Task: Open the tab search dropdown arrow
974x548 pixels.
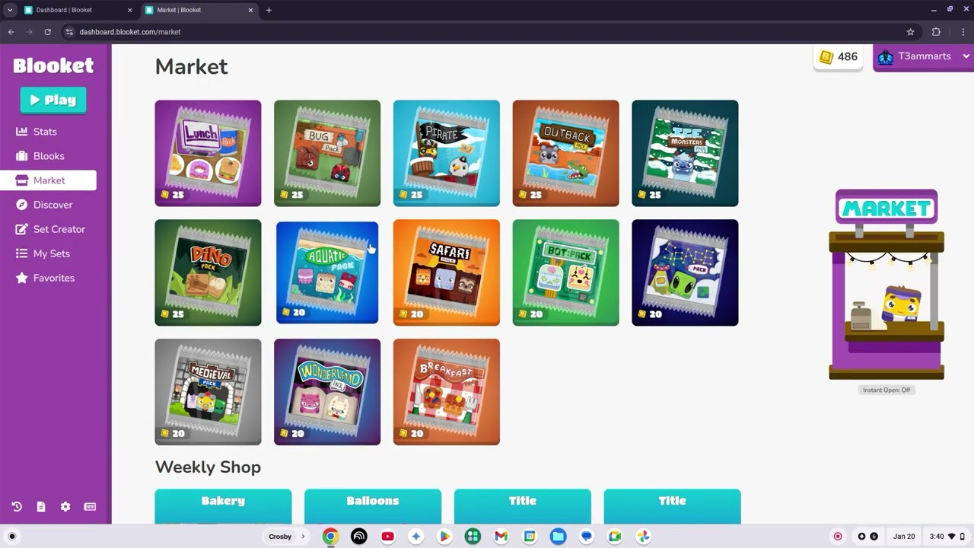Action: [10, 10]
